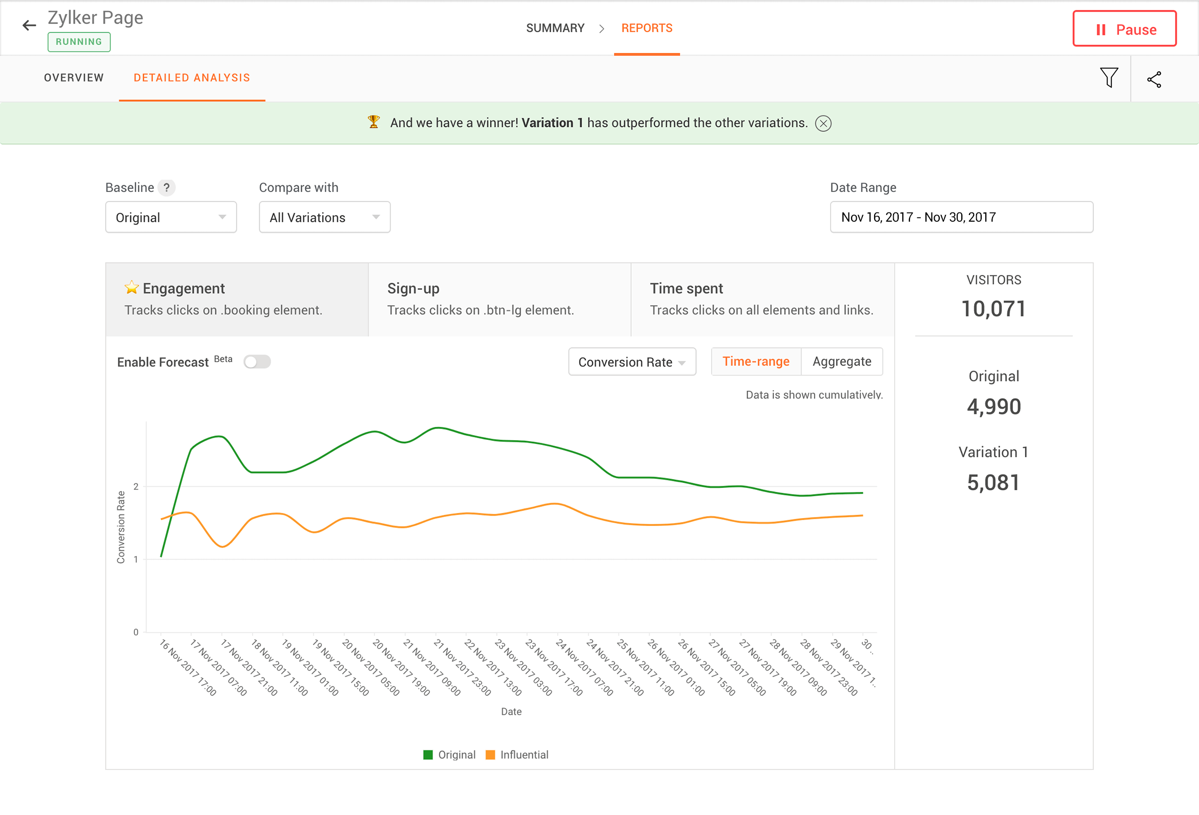This screenshot has height=815, width=1199.
Task: Open the Conversion Rate metric dropdown
Action: [631, 361]
